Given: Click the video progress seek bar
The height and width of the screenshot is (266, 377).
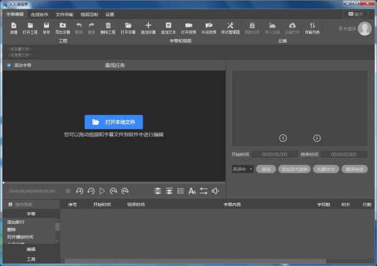Looking at the screenshot, I should pos(113,183).
